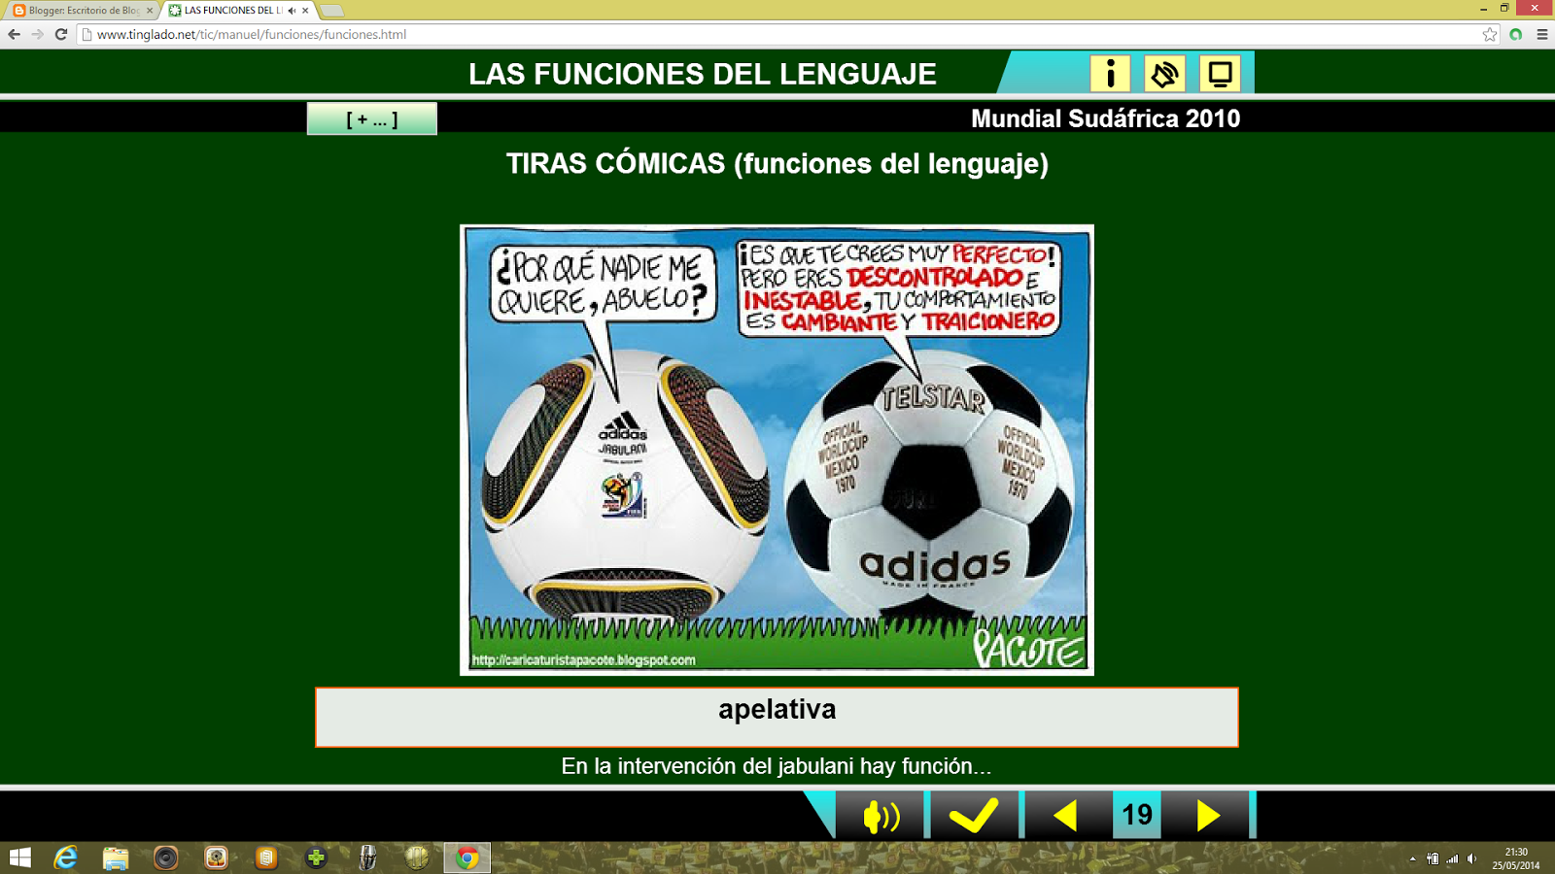The height and width of the screenshot is (874, 1555).
Task: Click the taskbar clock showing 21:30
Action: pos(1516,858)
